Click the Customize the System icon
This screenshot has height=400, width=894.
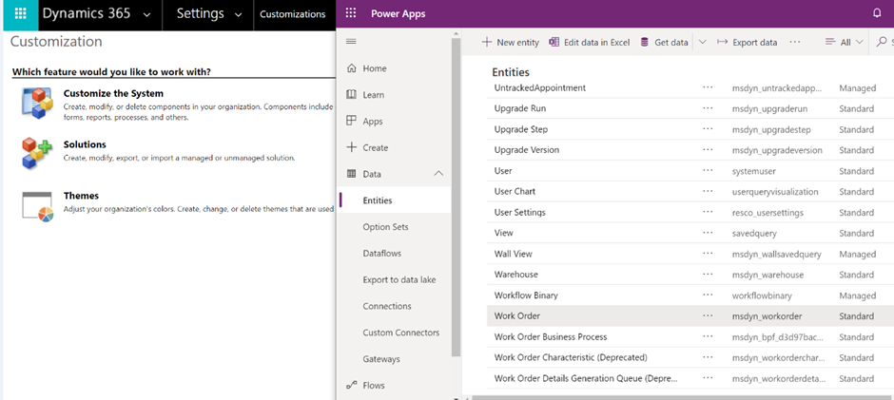pyautogui.click(x=37, y=104)
